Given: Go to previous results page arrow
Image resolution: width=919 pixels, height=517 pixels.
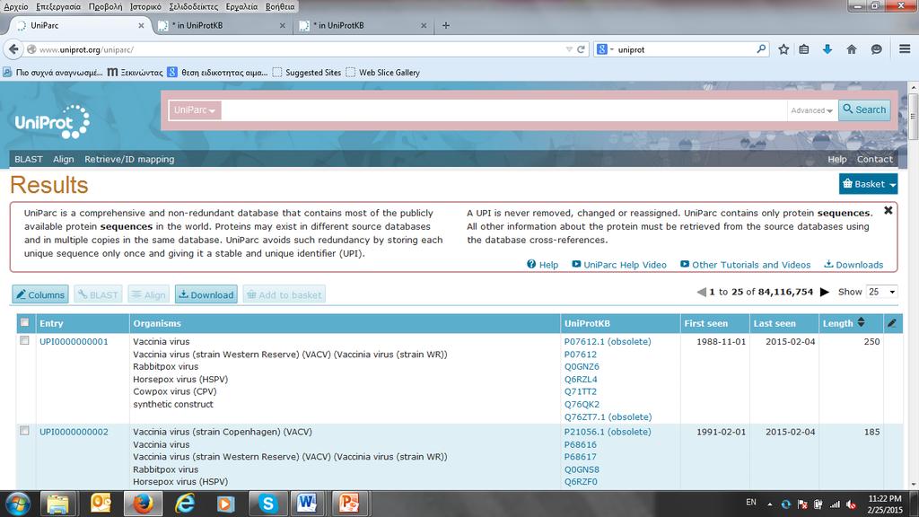Looking at the screenshot, I should coord(701,292).
